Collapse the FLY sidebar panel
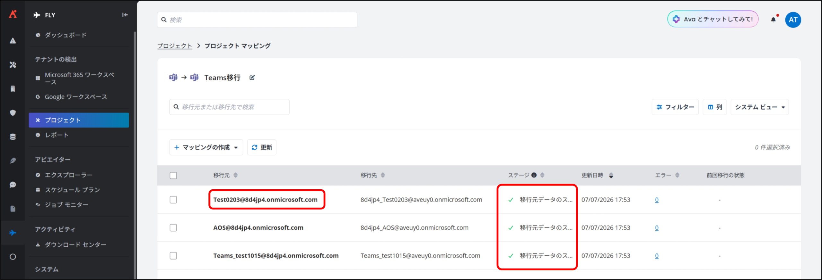The width and height of the screenshot is (822, 280). 125,15
